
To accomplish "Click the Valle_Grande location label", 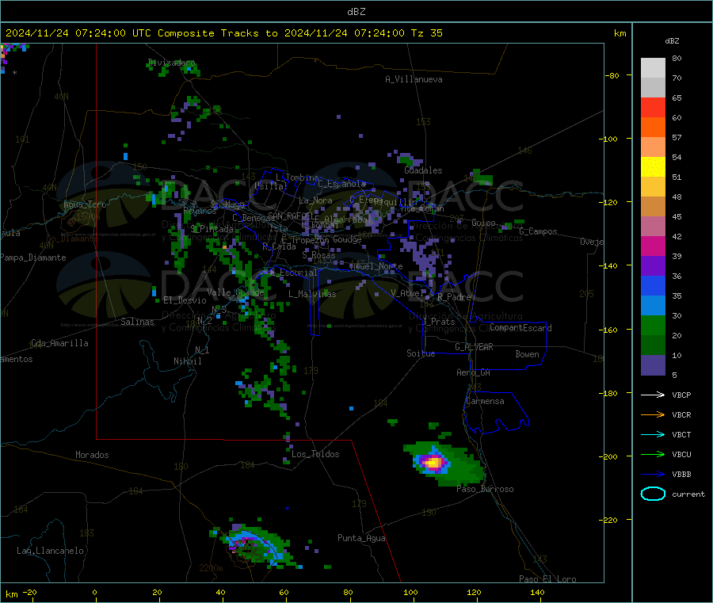I will (x=235, y=292).
